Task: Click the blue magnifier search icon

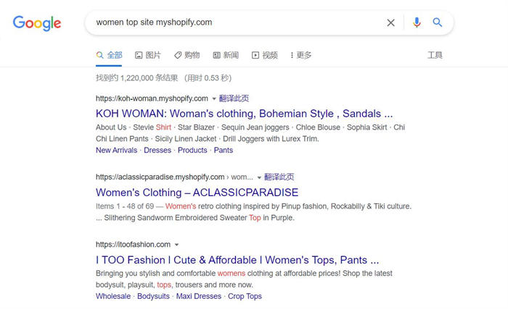Action: [438, 22]
